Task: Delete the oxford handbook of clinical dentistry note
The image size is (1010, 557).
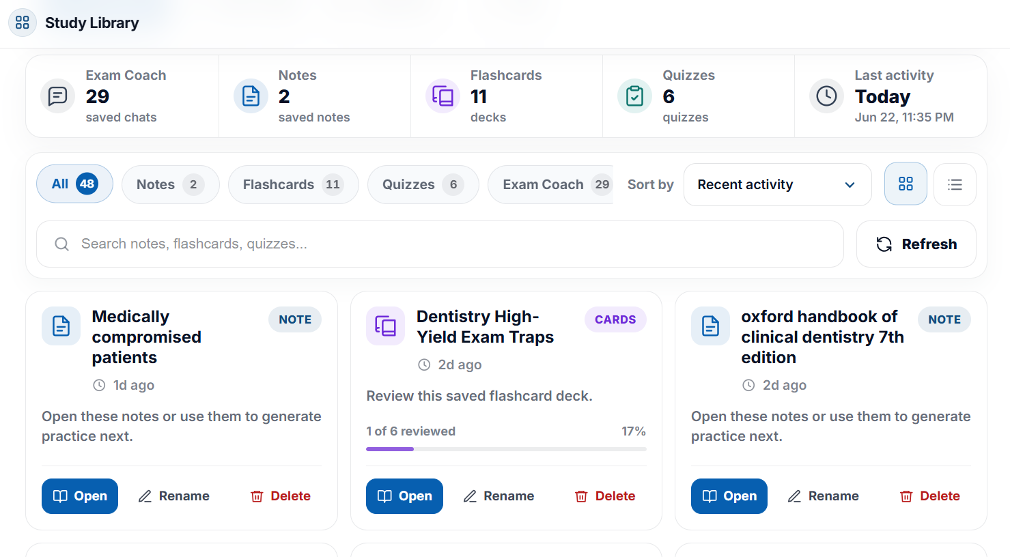Action: pyautogui.click(x=930, y=496)
